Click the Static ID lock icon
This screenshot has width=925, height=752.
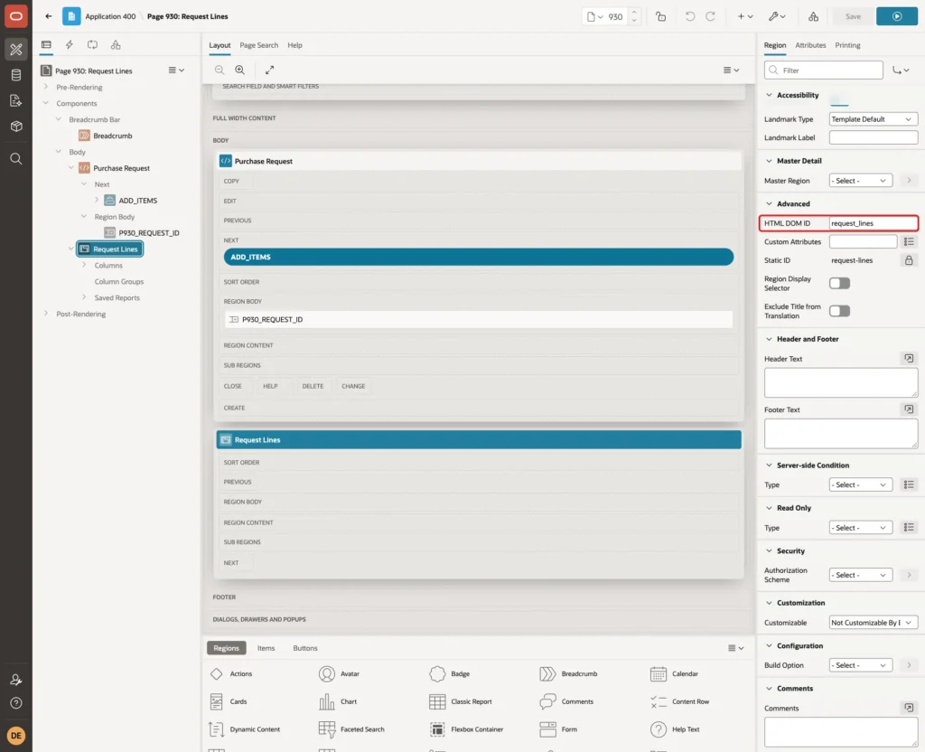click(x=909, y=260)
